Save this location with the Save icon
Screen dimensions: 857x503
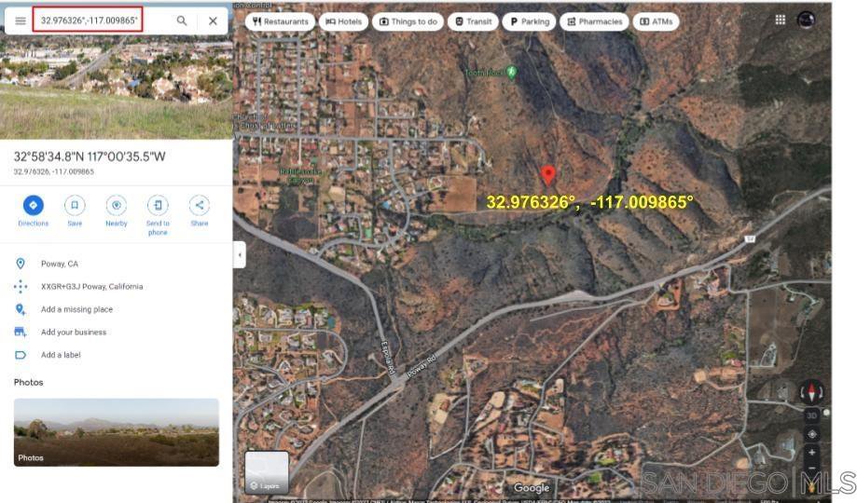click(x=75, y=205)
